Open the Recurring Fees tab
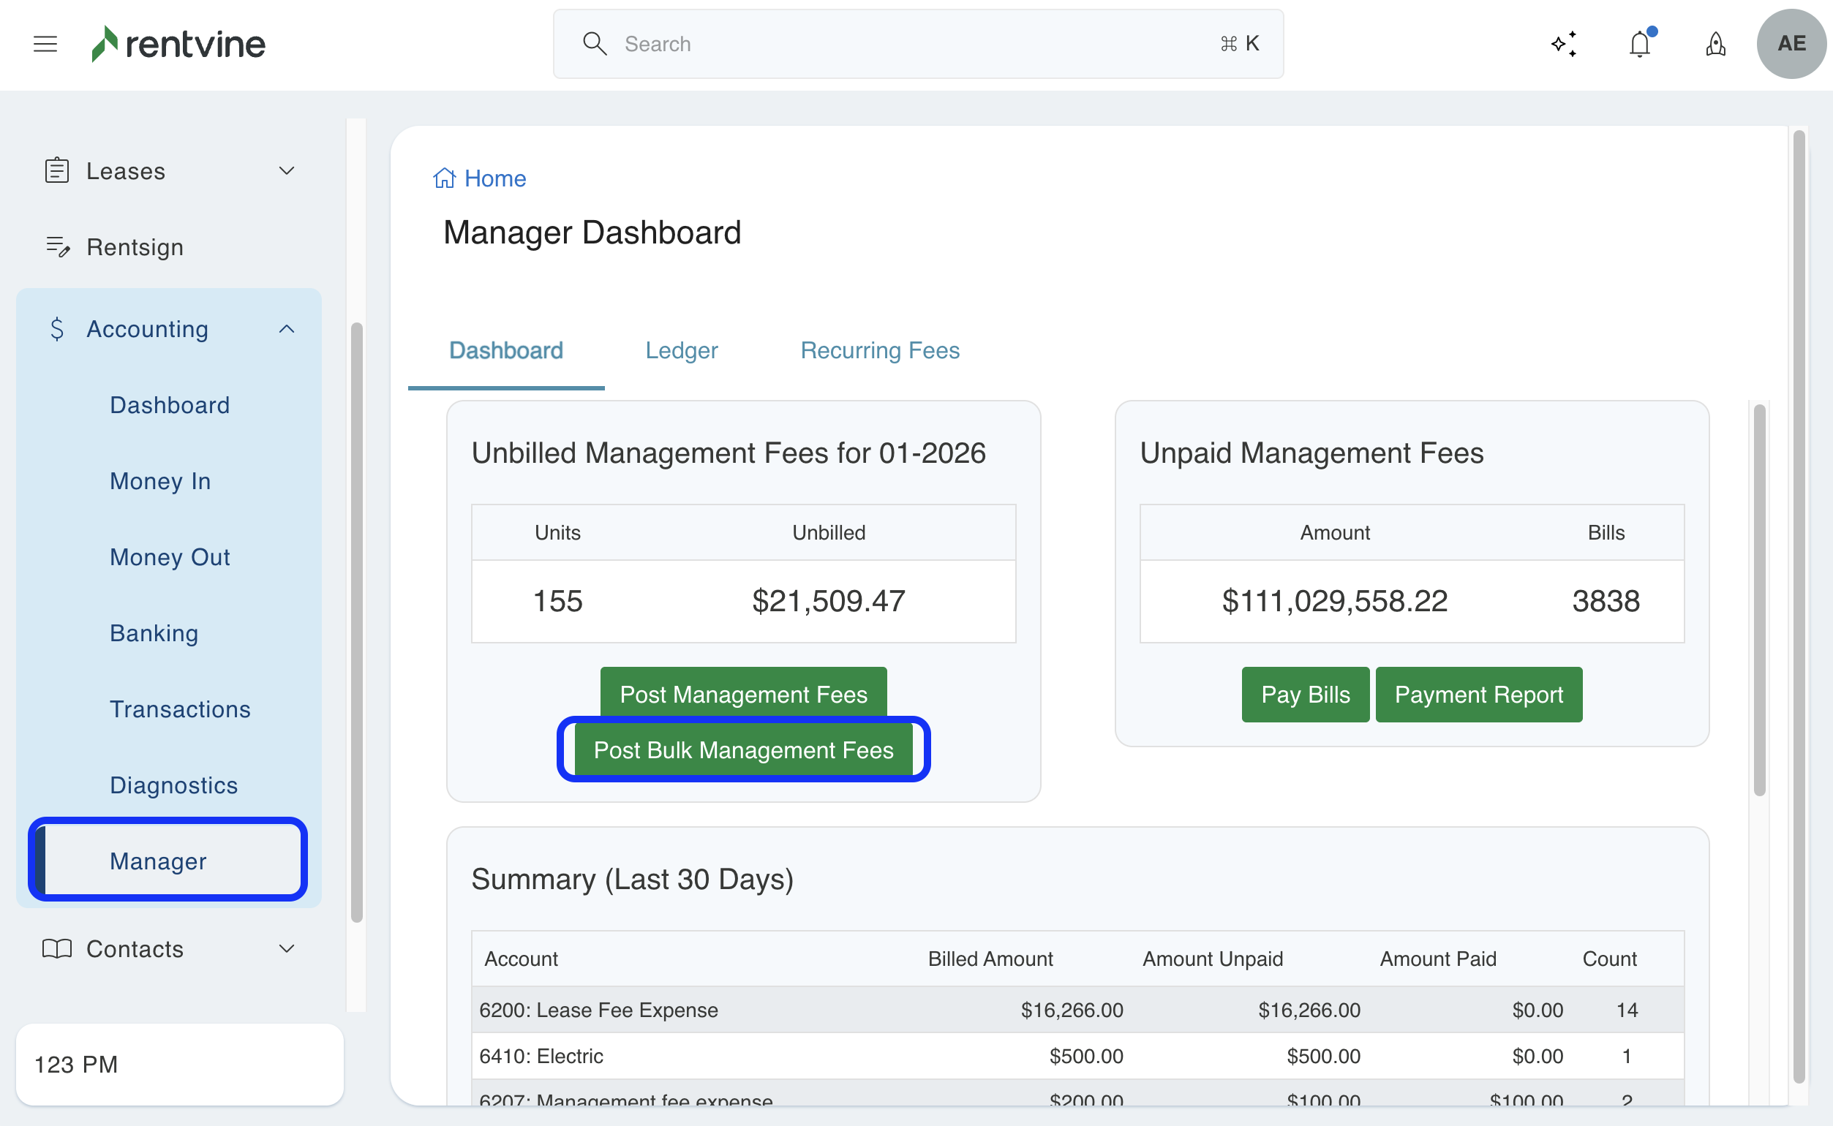1833x1126 pixels. pos(880,350)
